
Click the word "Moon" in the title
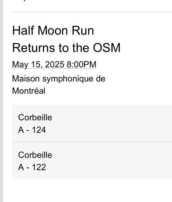tap(53, 31)
